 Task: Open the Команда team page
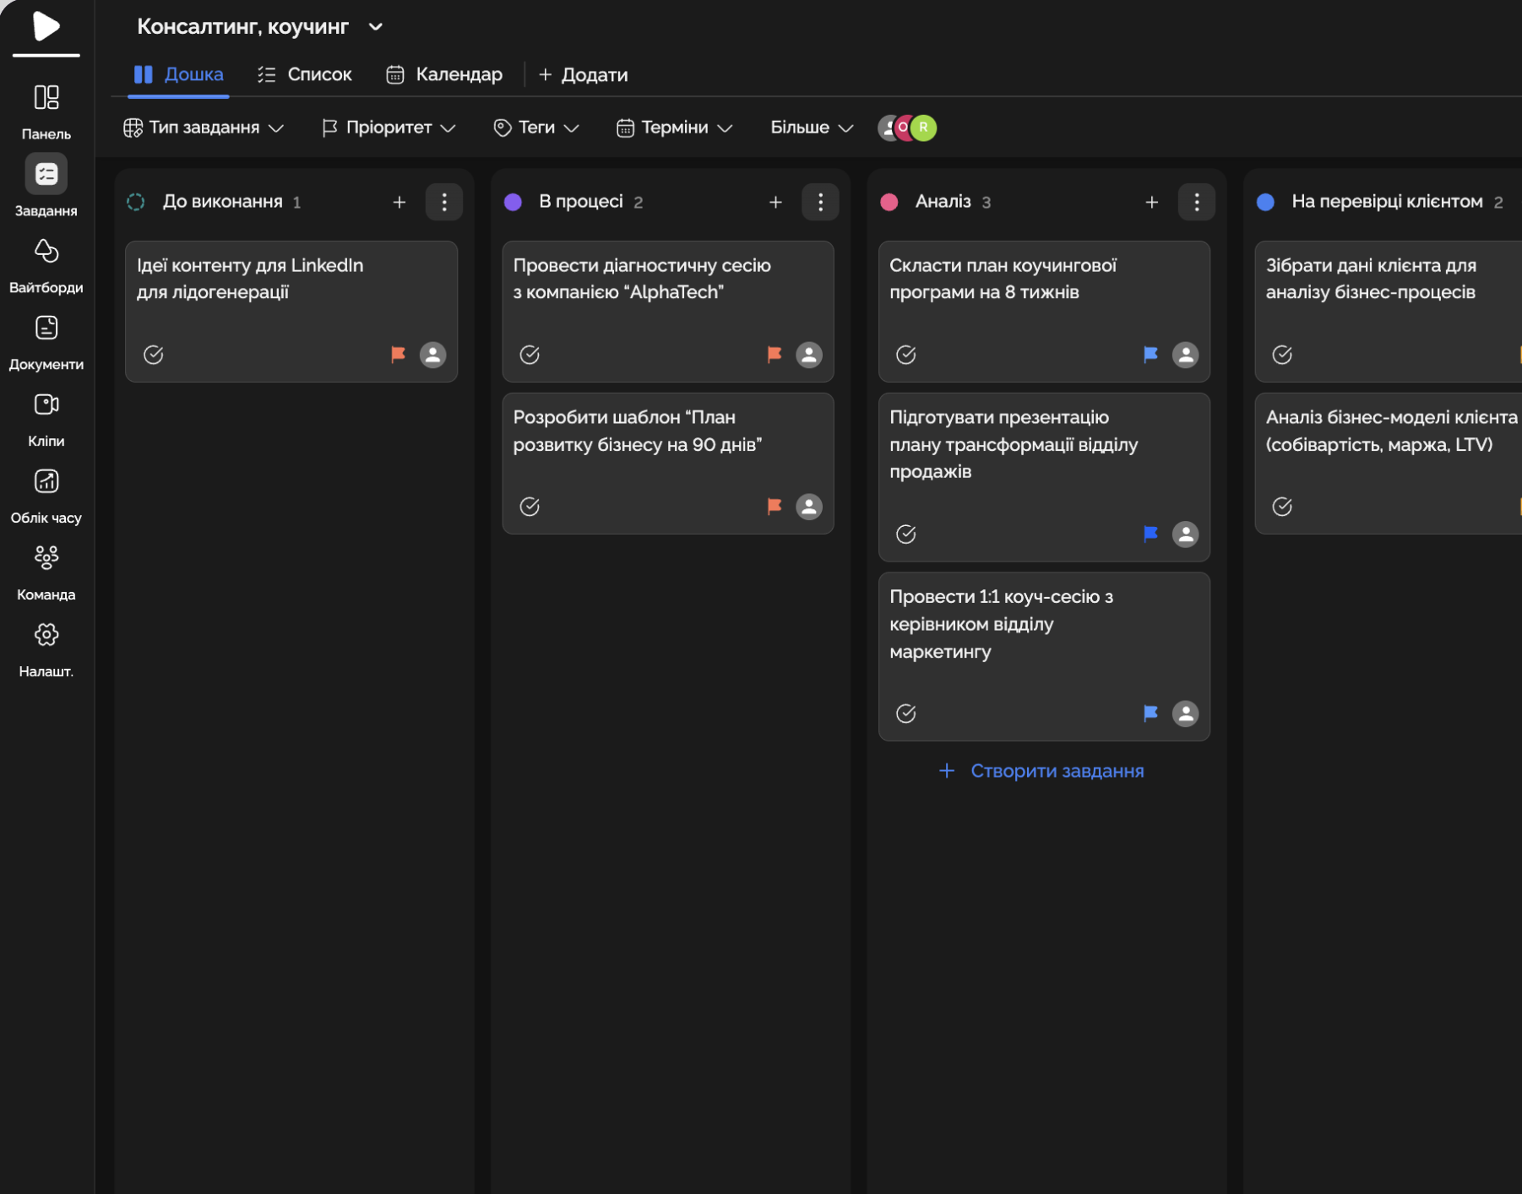[x=46, y=558]
